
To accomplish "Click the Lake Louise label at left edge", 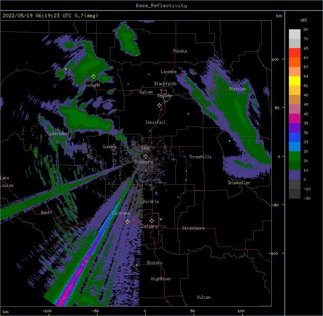I will tap(6, 182).
